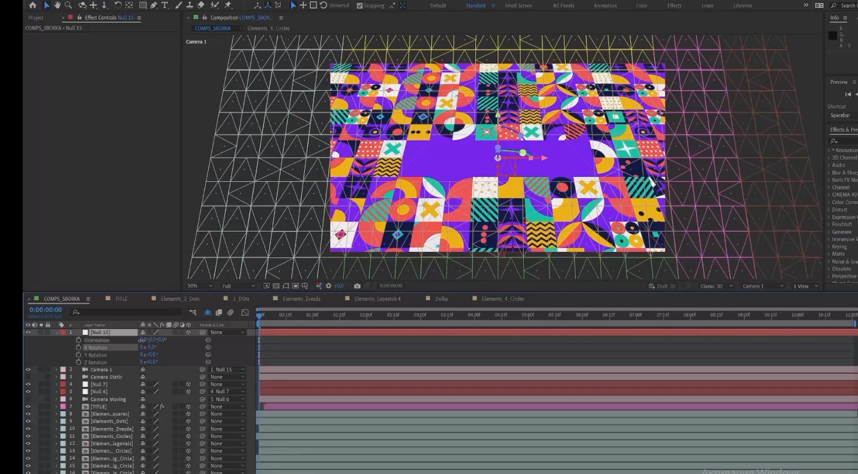Hide the Camera 1 layer eye
The width and height of the screenshot is (858, 474).
pyautogui.click(x=28, y=370)
